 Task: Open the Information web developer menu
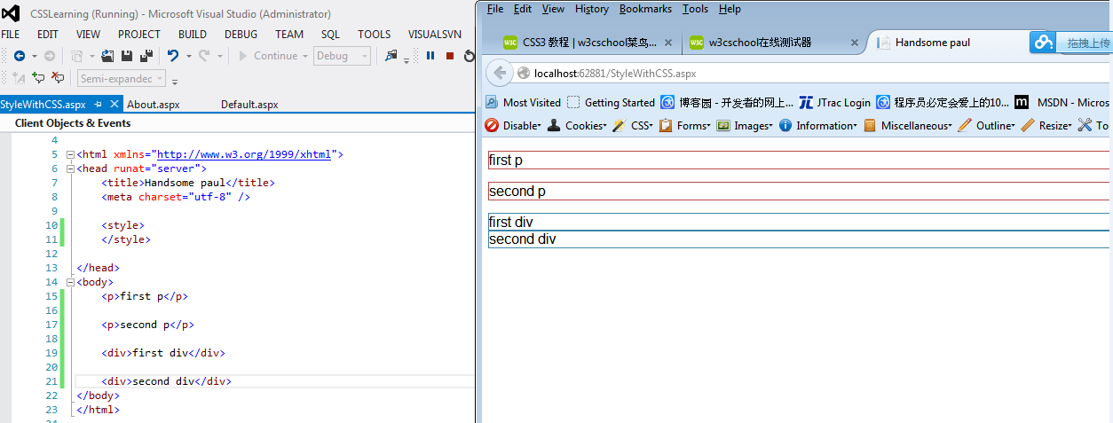818,126
